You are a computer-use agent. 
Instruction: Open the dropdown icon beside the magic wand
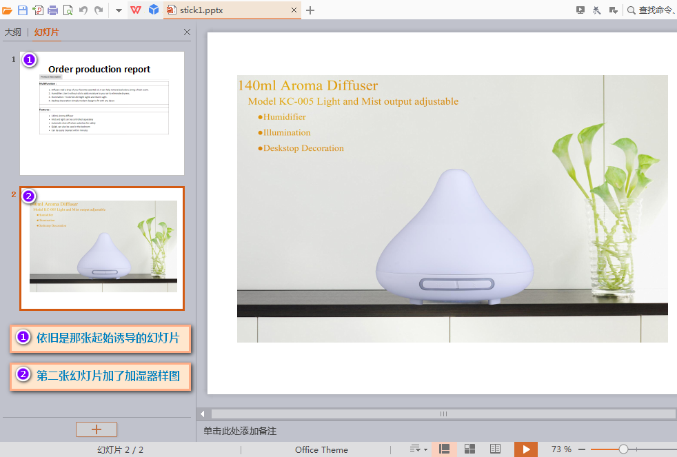point(613,10)
